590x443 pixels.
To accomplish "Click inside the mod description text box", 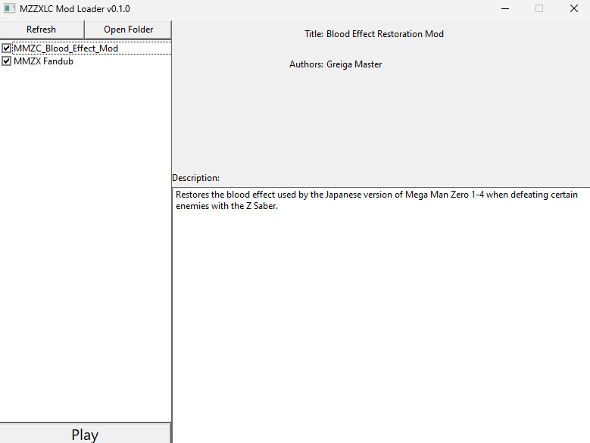I will coord(380,318).
